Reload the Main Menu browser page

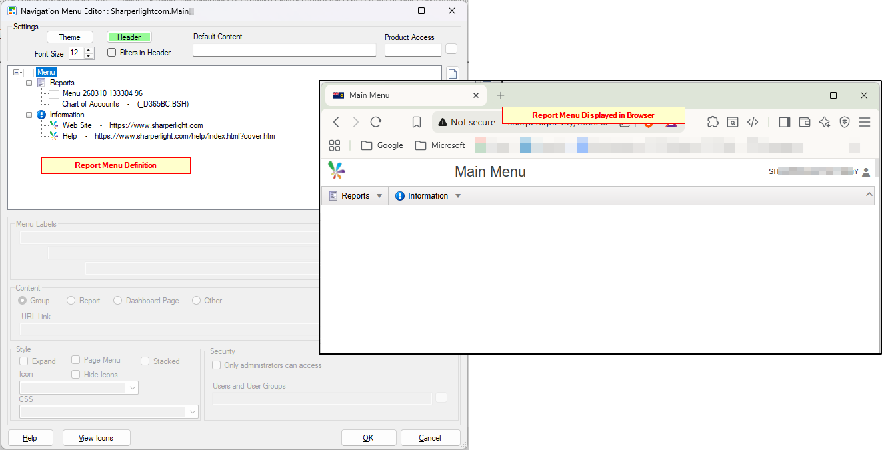click(376, 122)
